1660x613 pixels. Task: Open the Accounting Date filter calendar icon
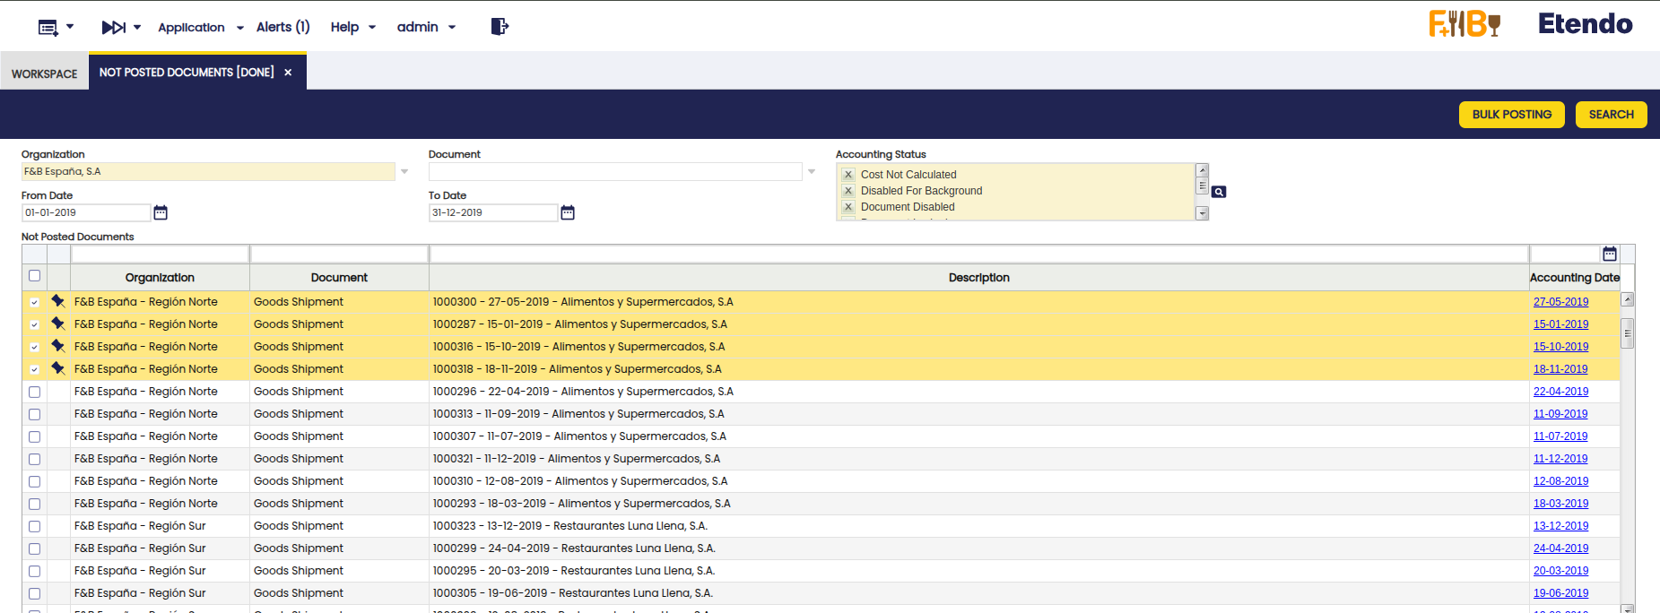1610,254
